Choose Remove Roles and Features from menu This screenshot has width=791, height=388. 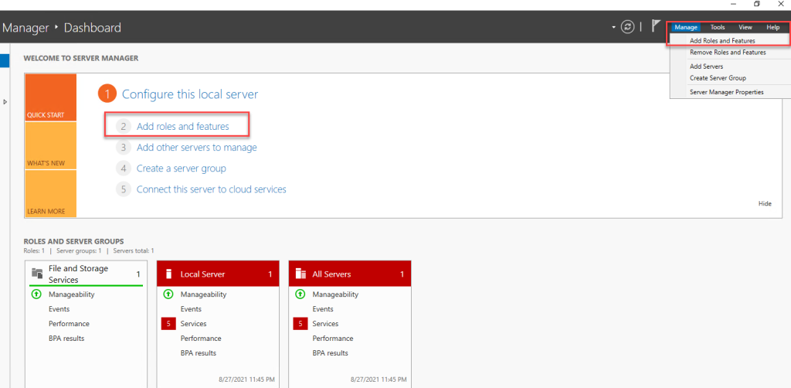pyautogui.click(x=728, y=53)
